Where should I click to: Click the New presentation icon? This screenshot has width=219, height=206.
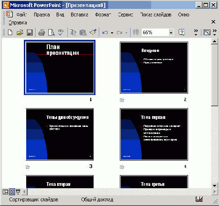coord(10,32)
